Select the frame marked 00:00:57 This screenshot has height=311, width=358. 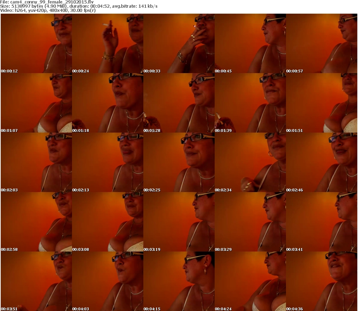322,43
